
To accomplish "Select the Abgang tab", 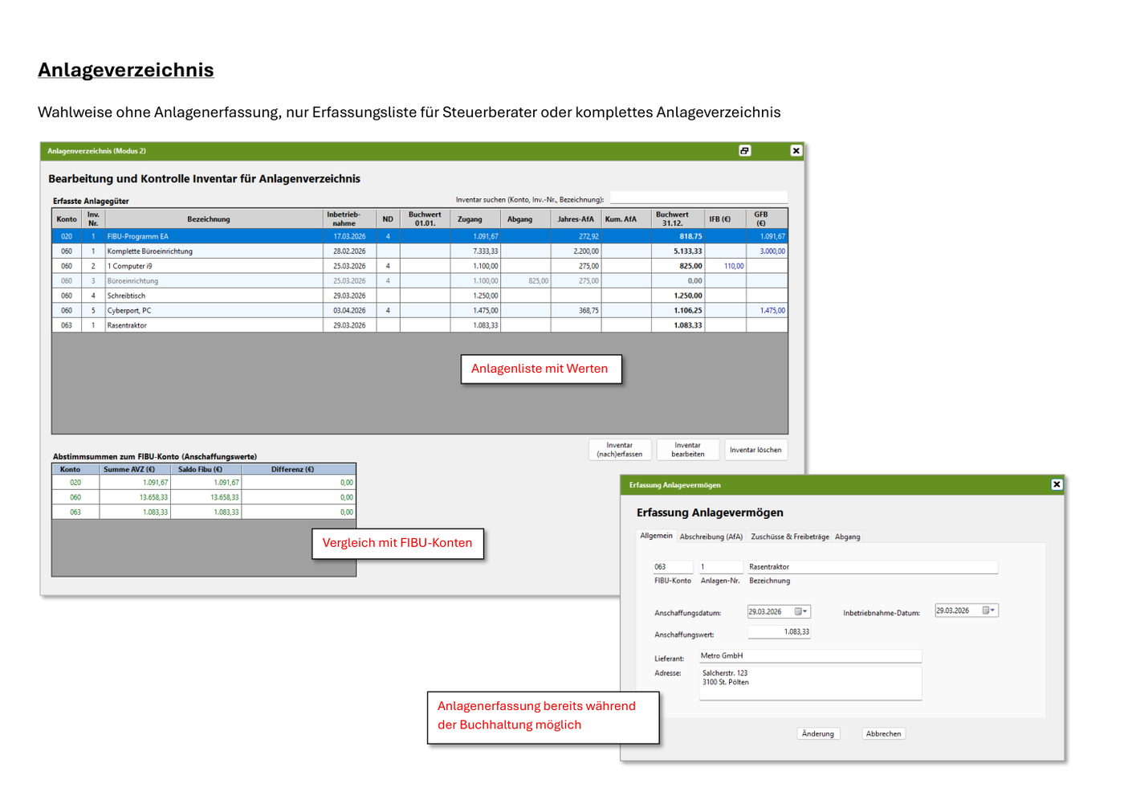I will click(847, 537).
